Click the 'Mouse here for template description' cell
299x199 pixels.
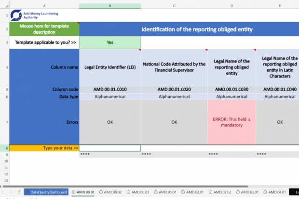44,29
